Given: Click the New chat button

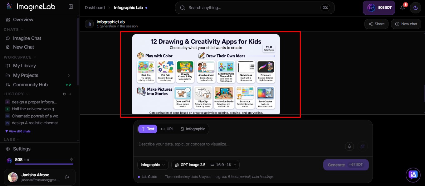Looking at the screenshot, I should tap(406, 24).
